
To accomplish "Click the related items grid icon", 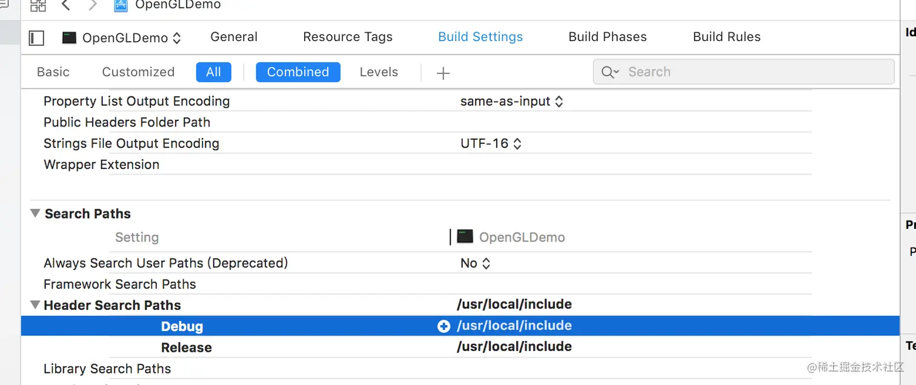I will pyautogui.click(x=38, y=5).
